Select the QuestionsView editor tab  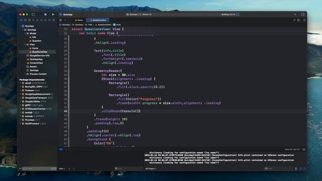point(98,20)
